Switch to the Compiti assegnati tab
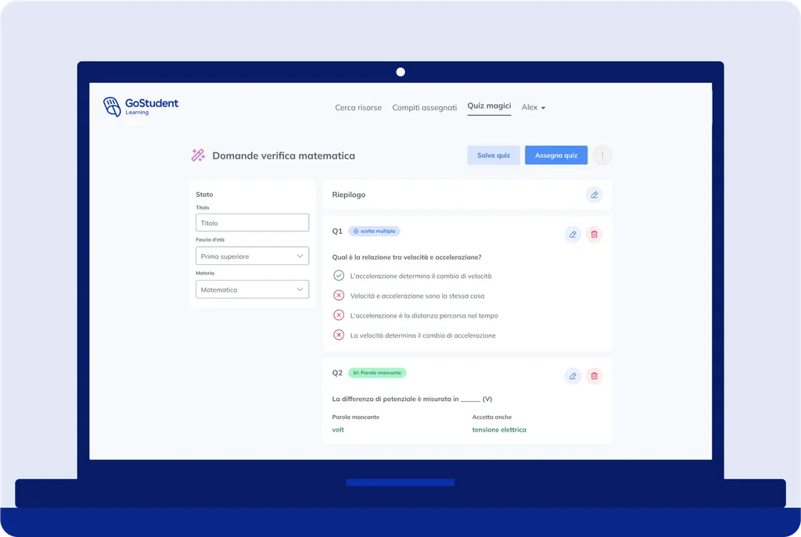The height and width of the screenshot is (537, 801). (425, 108)
